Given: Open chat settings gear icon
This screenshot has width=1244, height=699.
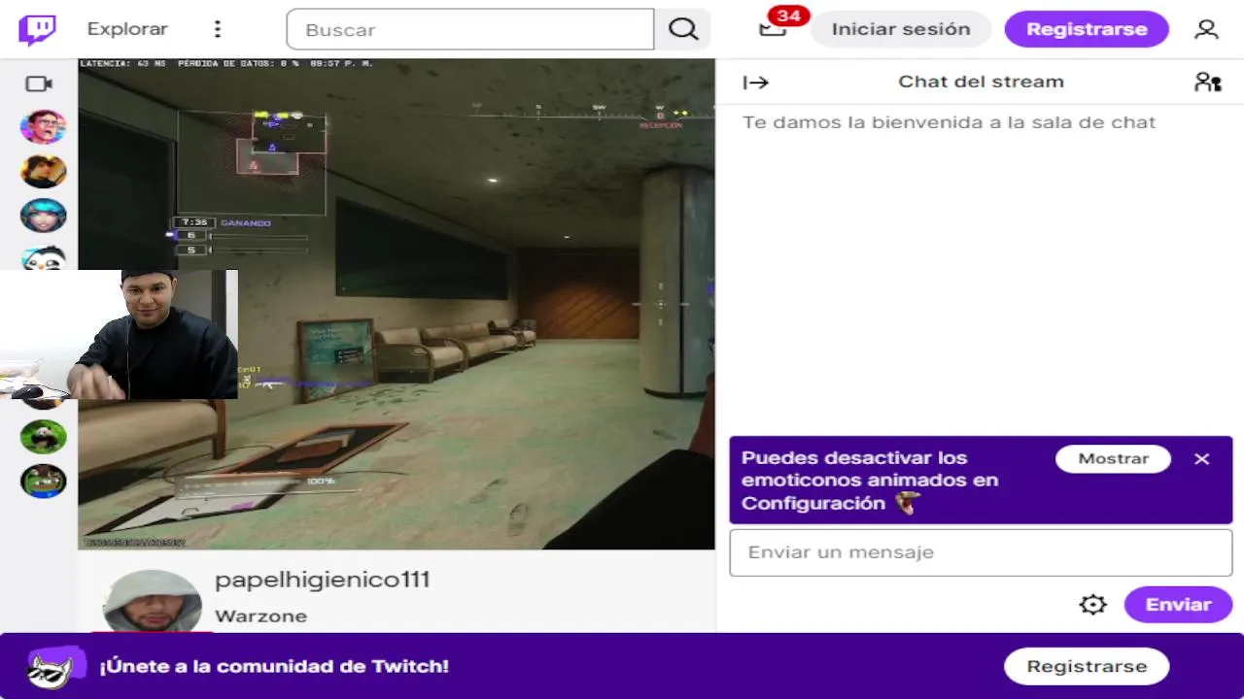Looking at the screenshot, I should pyautogui.click(x=1092, y=605).
